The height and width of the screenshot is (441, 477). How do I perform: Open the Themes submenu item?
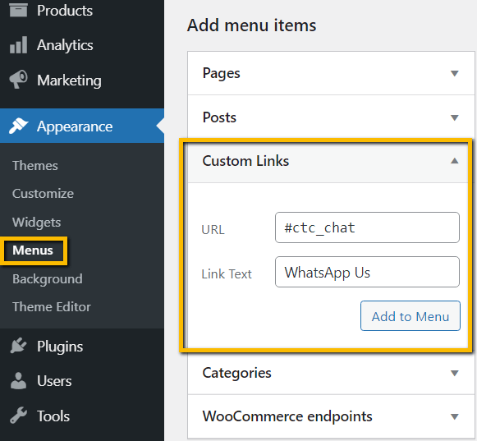(35, 166)
